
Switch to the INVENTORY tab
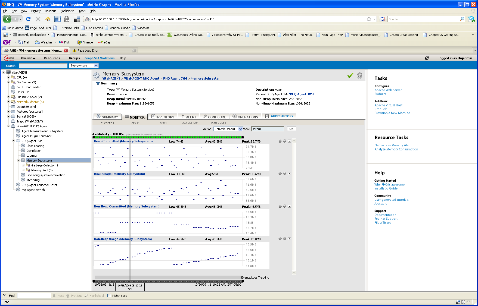click(x=163, y=117)
